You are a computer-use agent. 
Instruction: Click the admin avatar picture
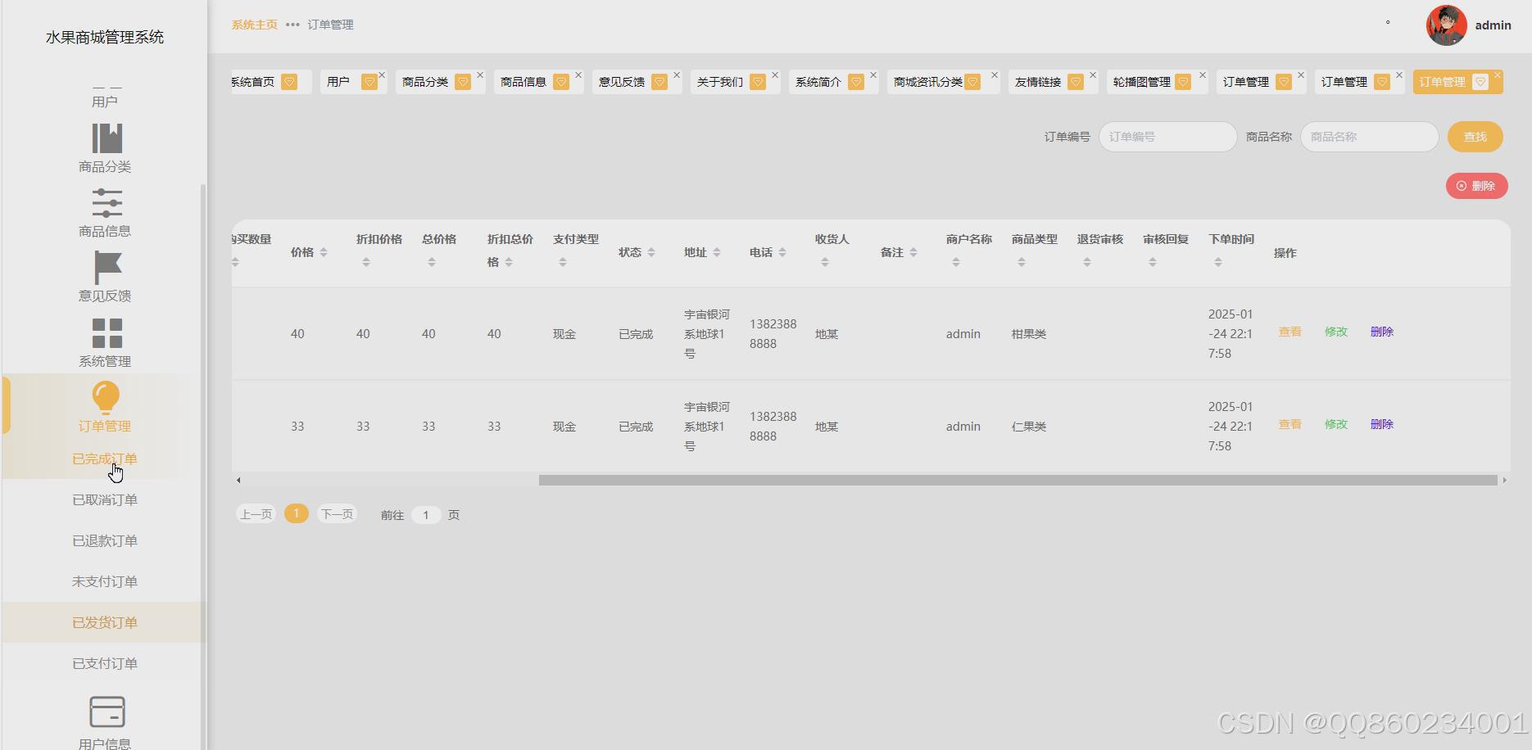[1446, 25]
